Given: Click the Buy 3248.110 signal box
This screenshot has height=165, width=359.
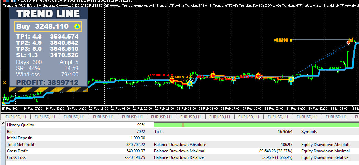Looking at the screenshot, I should point(48,27).
